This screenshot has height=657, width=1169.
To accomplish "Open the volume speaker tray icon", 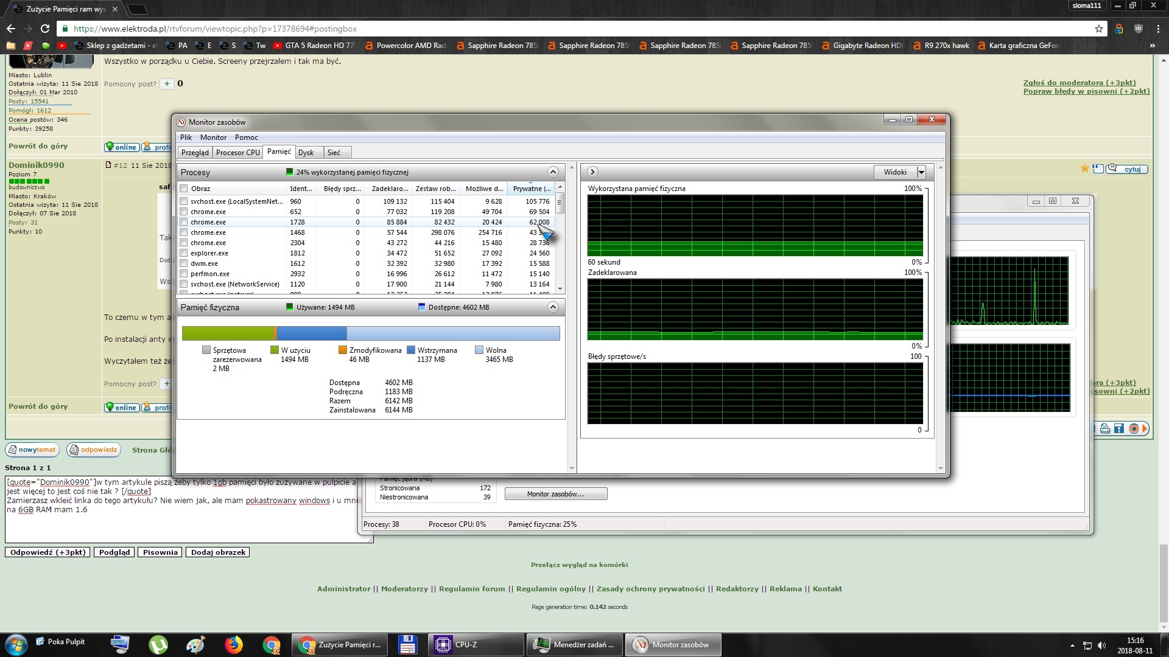I will coord(1101,645).
